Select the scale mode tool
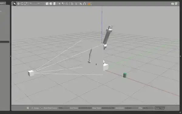This screenshot has height=114, width=182. [x=26, y=4]
